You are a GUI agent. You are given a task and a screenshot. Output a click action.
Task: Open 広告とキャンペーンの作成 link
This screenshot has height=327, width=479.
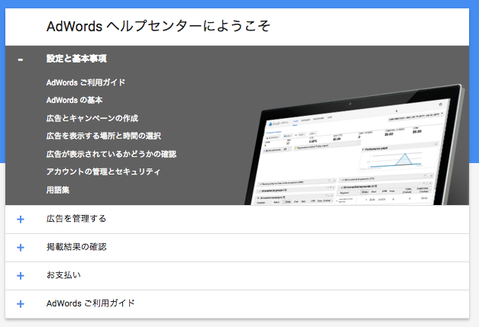click(92, 118)
